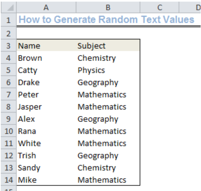Screen dimensions: 201x191
Task: Click the Geography cell next to Alex
Action: tap(108, 119)
